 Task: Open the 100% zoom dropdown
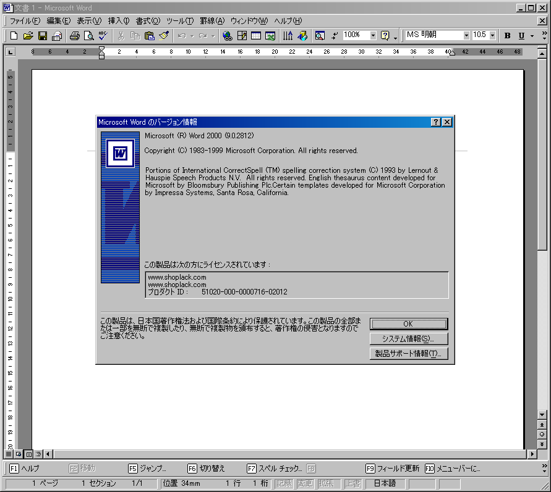373,36
